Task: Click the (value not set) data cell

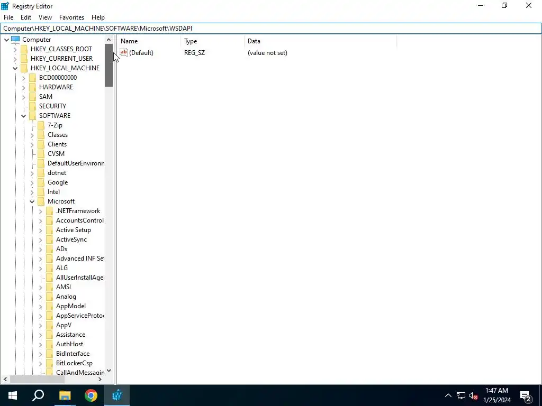Action: 267,53
